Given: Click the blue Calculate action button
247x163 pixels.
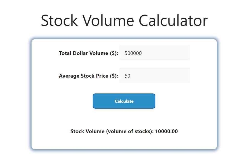Looking at the screenshot, I should click(x=124, y=101).
